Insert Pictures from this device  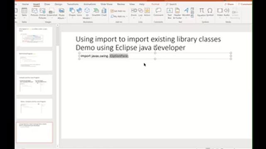(x=34, y=12)
